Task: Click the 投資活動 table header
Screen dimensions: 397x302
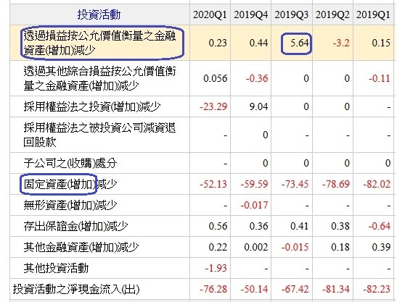Action: click(99, 14)
